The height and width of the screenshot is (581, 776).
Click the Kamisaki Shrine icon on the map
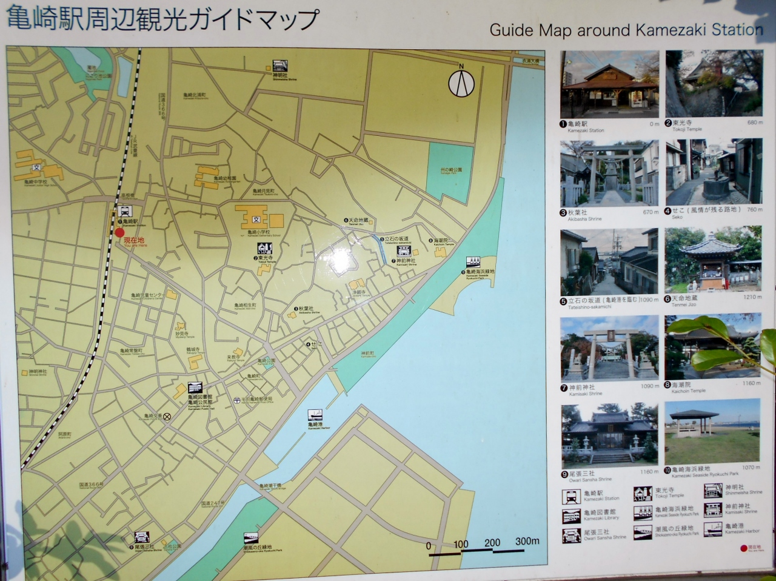[x=404, y=251]
